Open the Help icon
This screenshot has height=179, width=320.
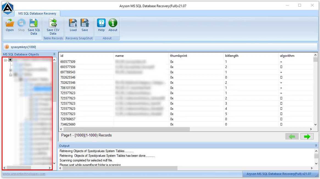pos(101,25)
